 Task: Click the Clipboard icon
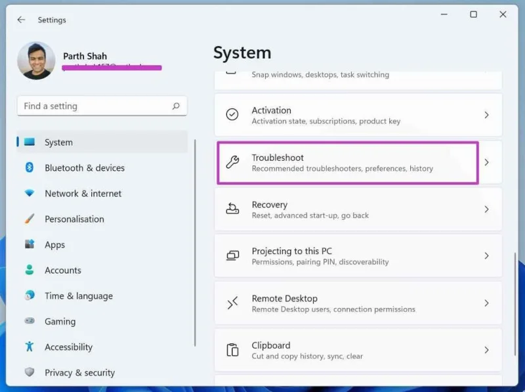(x=232, y=350)
